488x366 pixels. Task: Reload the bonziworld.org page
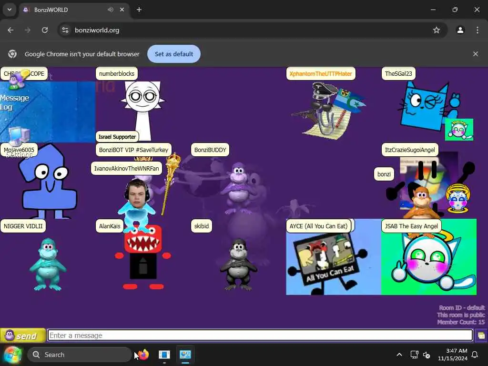[45, 30]
